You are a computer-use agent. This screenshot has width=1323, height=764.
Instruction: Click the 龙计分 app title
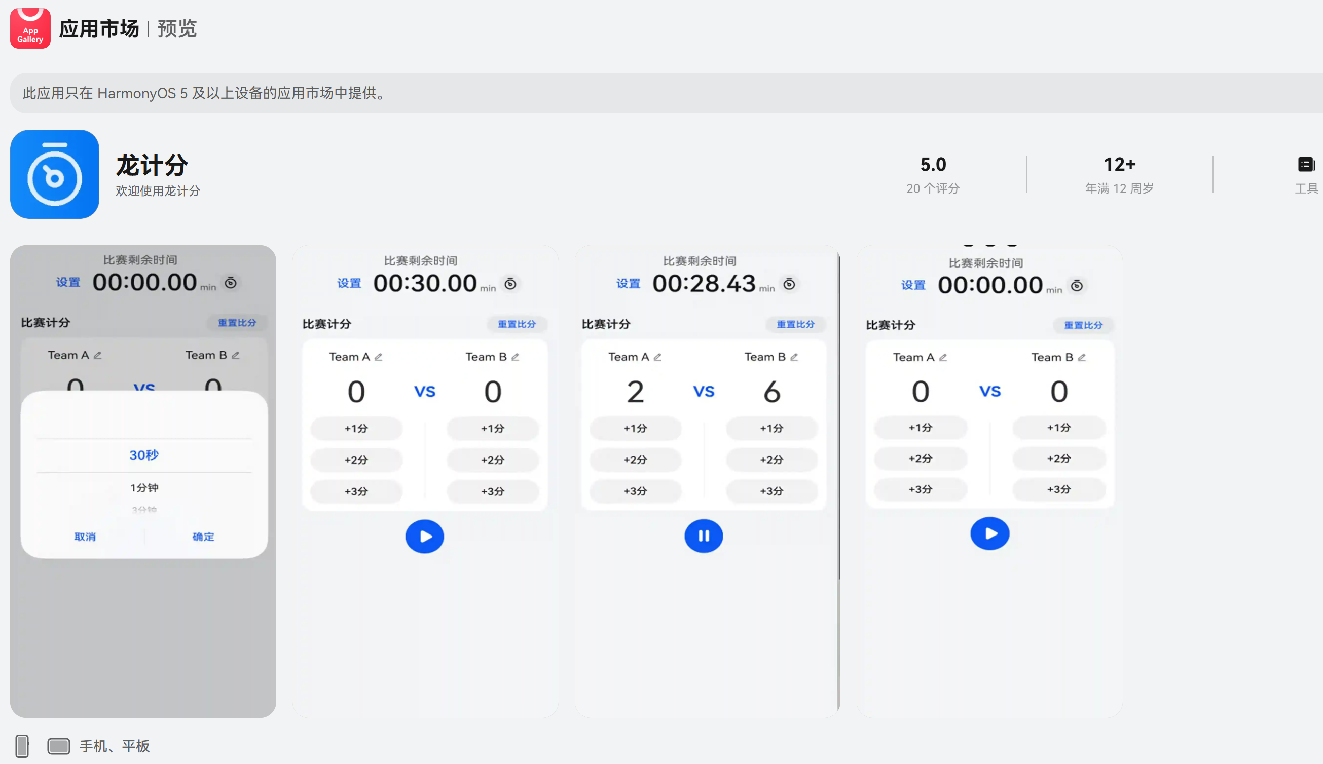point(152,165)
